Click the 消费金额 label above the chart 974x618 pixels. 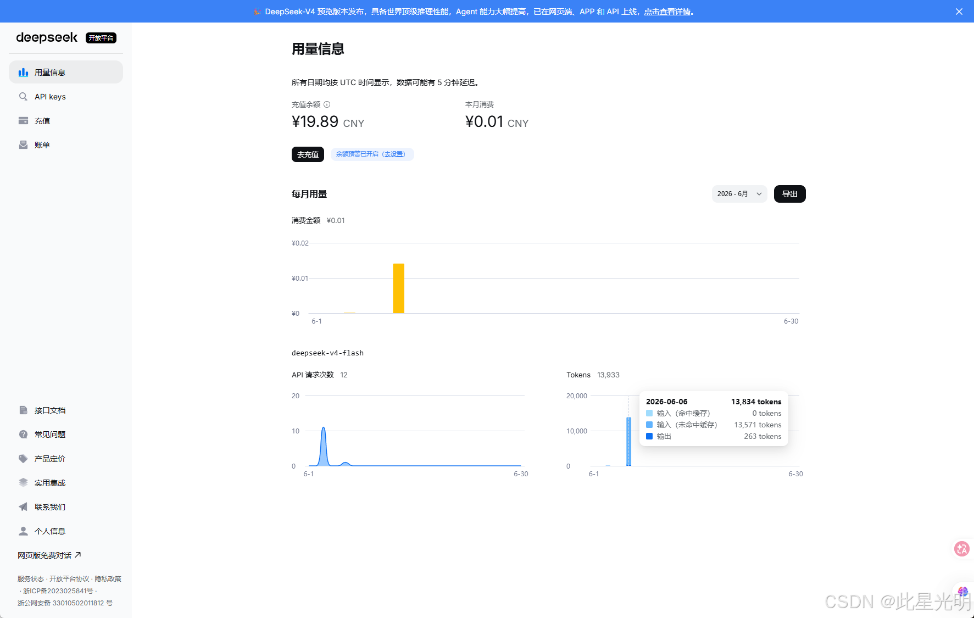click(306, 220)
